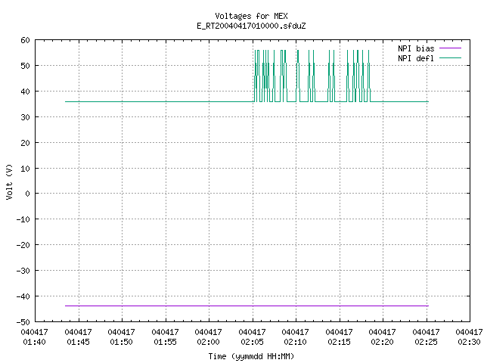Viewport: 484px width, 363px height.
Task: Click the y-axis tick value 20
Action: pyautogui.click(x=25, y=143)
